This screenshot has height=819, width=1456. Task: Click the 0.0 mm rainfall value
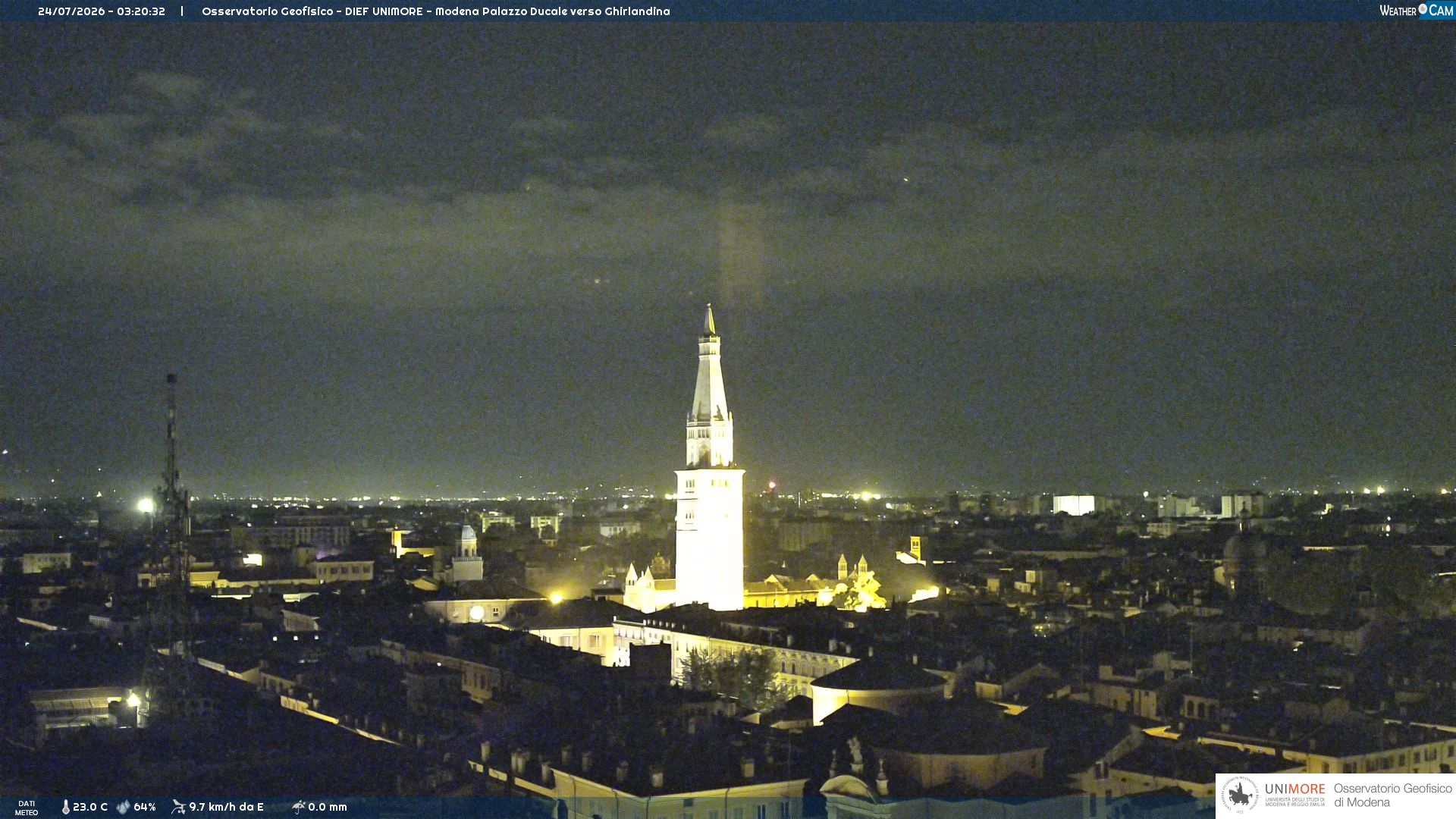click(x=328, y=807)
